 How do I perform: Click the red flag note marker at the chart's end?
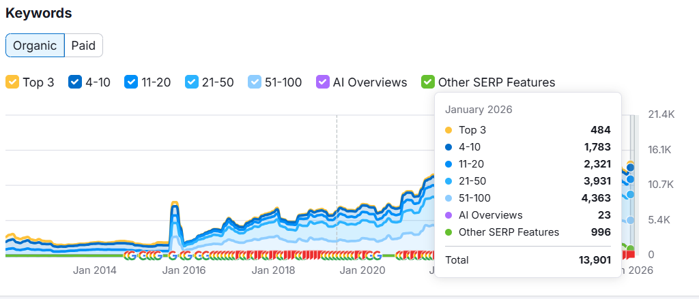pos(631,254)
